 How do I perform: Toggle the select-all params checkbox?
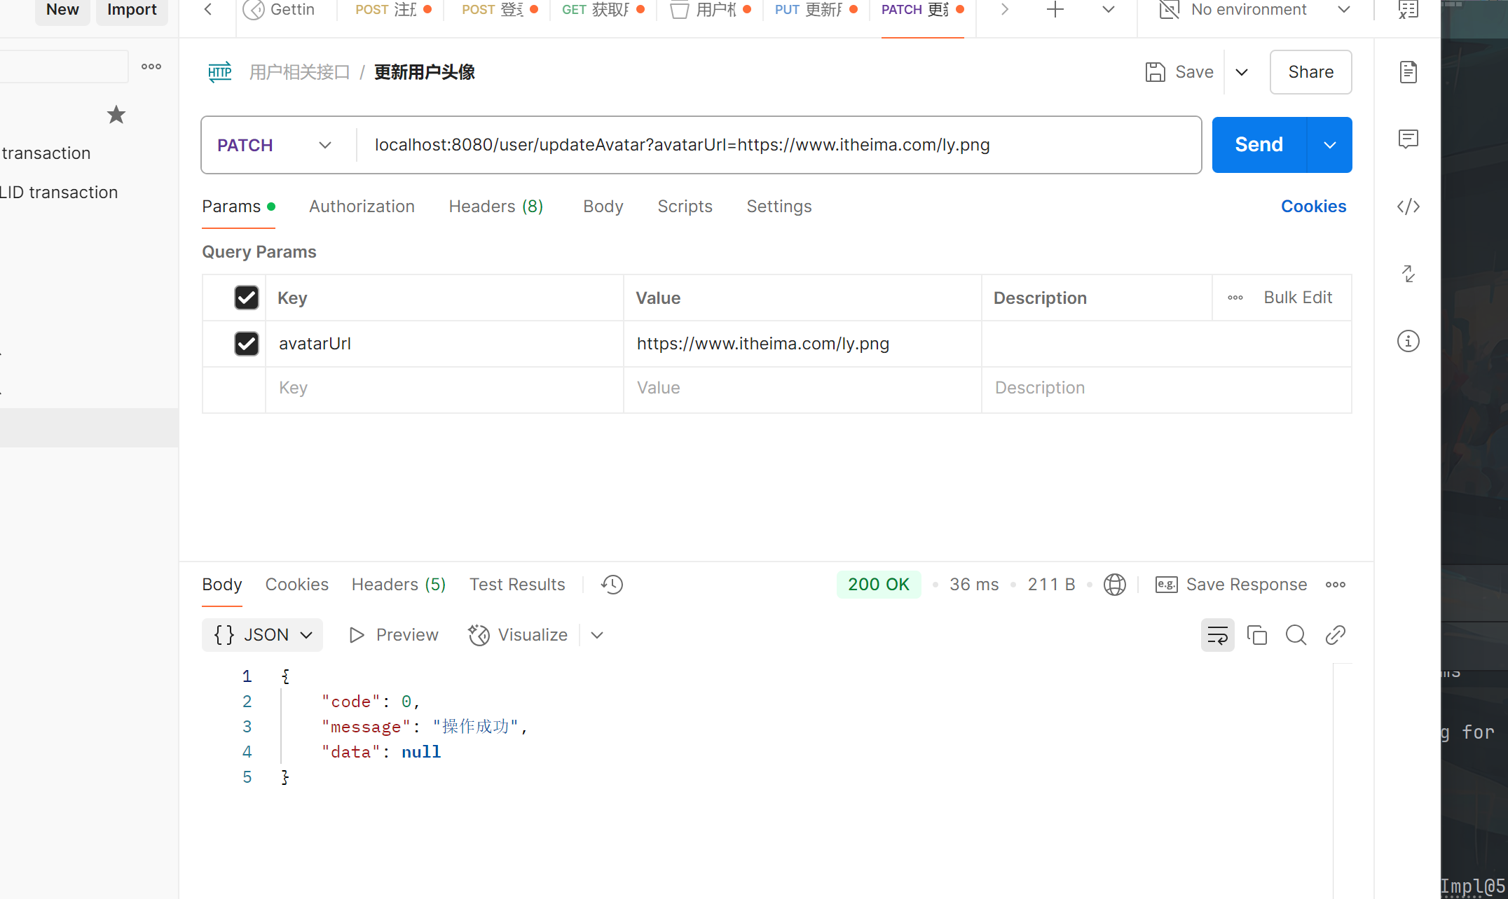(x=246, y=298)
